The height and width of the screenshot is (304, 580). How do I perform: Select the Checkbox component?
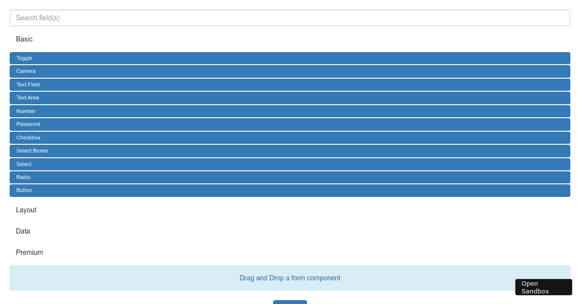[x=290, y=138]
